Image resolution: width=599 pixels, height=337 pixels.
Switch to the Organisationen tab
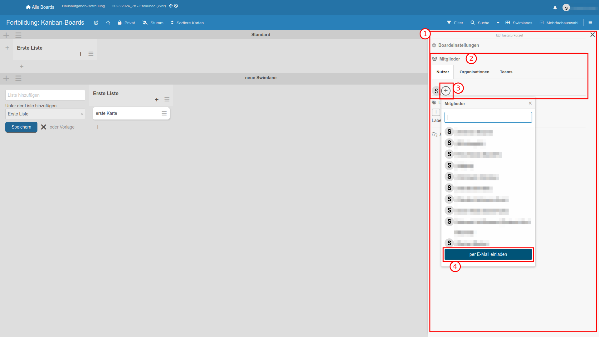[x=474, y=72]
